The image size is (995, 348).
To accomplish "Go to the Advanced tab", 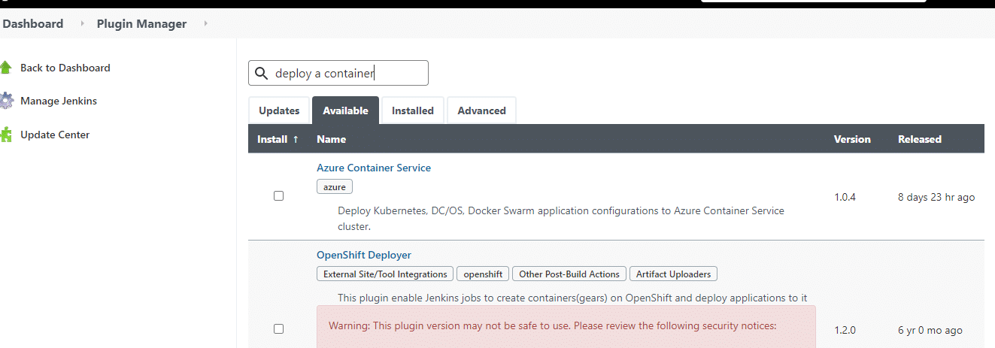I will pos(481,110).
